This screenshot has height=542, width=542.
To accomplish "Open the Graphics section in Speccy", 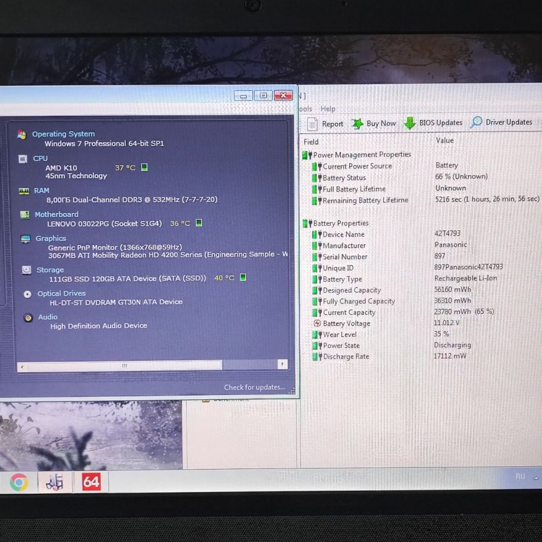I will [51, 238].
